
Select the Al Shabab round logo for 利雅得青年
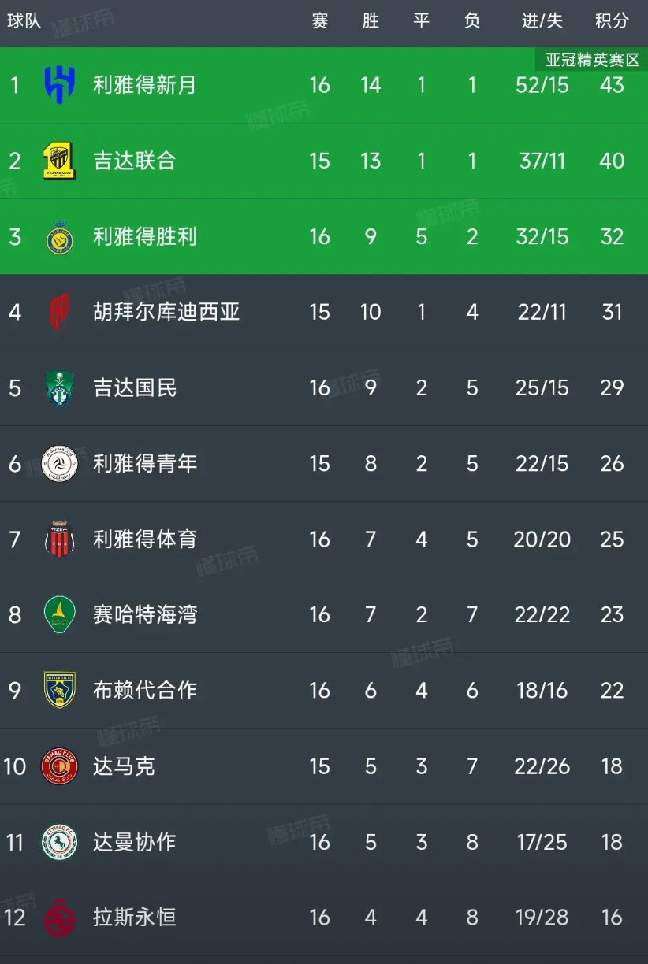point(60,463)
